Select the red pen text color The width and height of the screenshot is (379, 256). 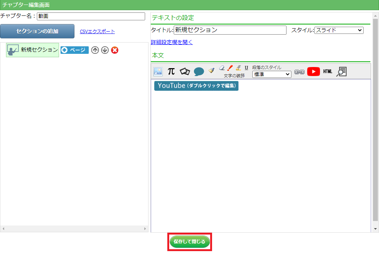pos(230,68)
